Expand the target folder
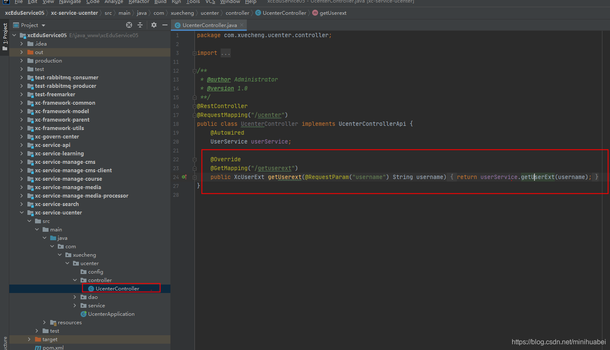The width and height of the screenshot is (610, 350). 30,339
